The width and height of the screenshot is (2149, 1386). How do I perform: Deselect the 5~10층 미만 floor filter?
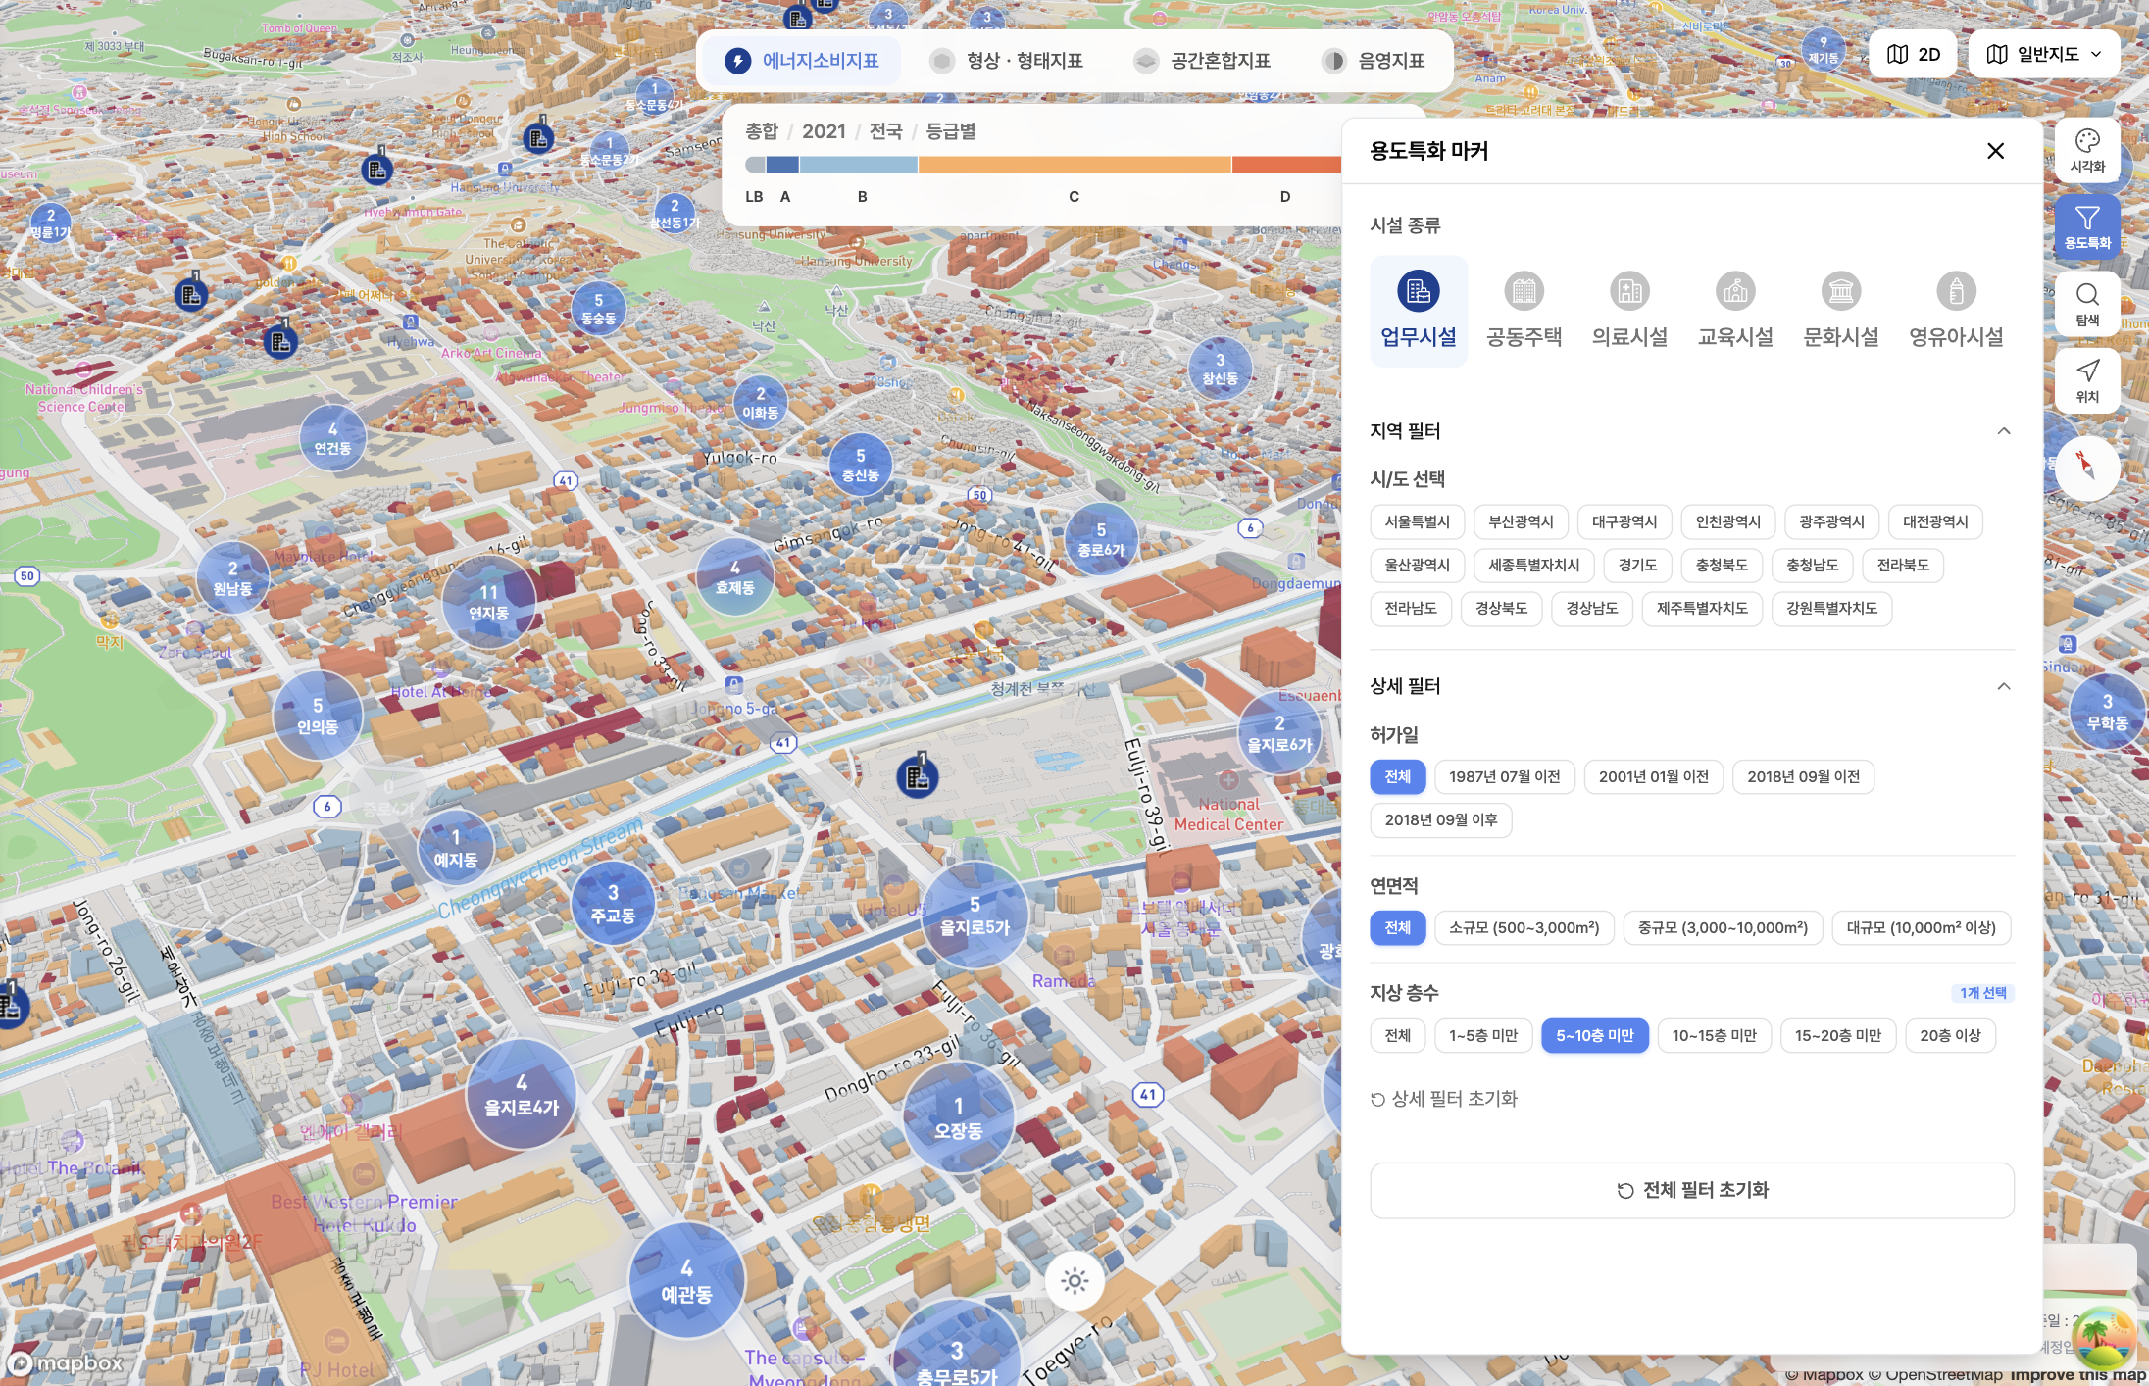pyautogui.click(x=1594, y=1036)
